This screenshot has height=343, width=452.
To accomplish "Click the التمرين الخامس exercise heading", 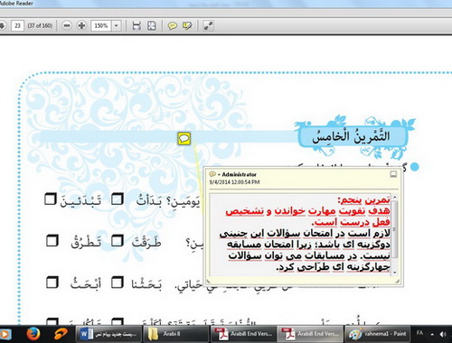I will [x=351, y=136].
